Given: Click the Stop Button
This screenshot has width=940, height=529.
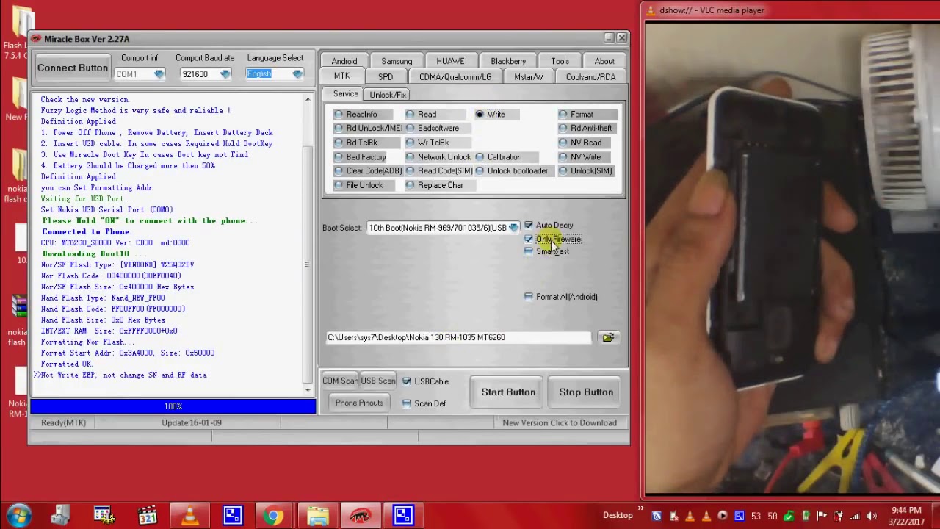Looking at the screenshot, I should point(586,392).
